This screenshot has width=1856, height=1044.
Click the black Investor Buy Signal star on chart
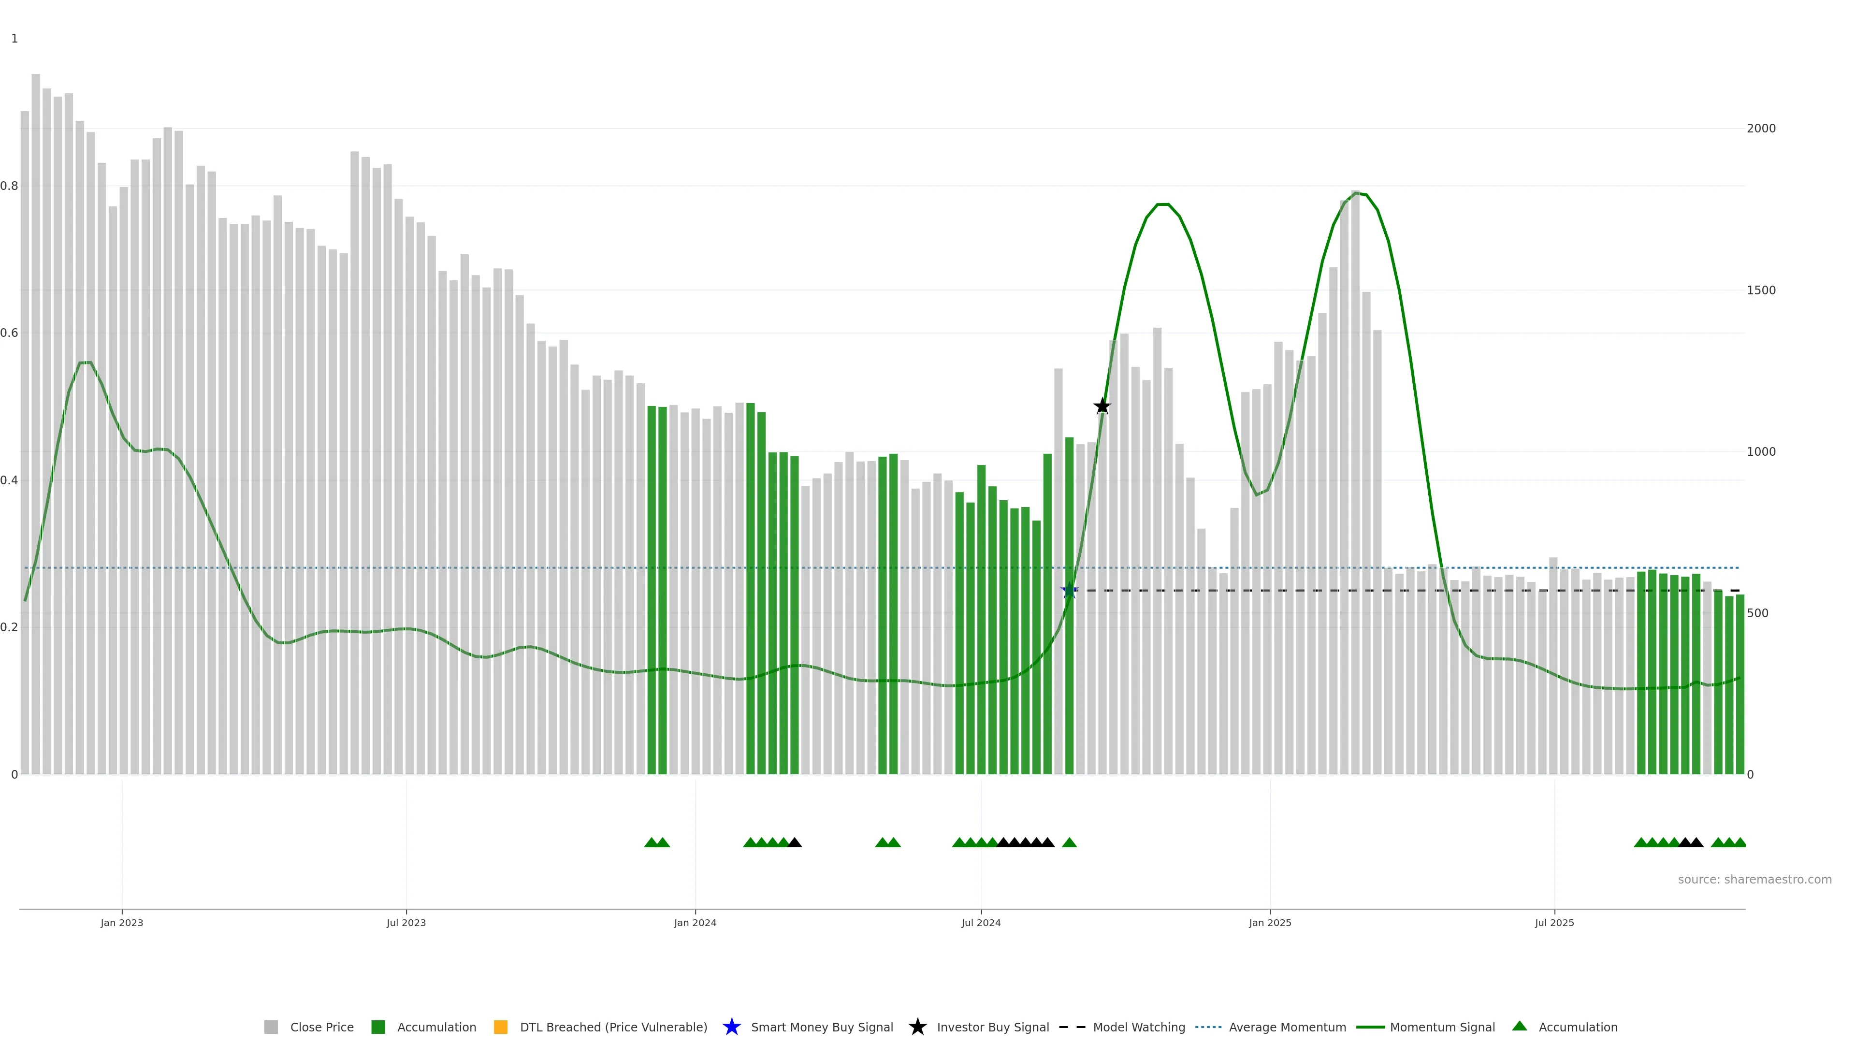[x=1102, y=406]
